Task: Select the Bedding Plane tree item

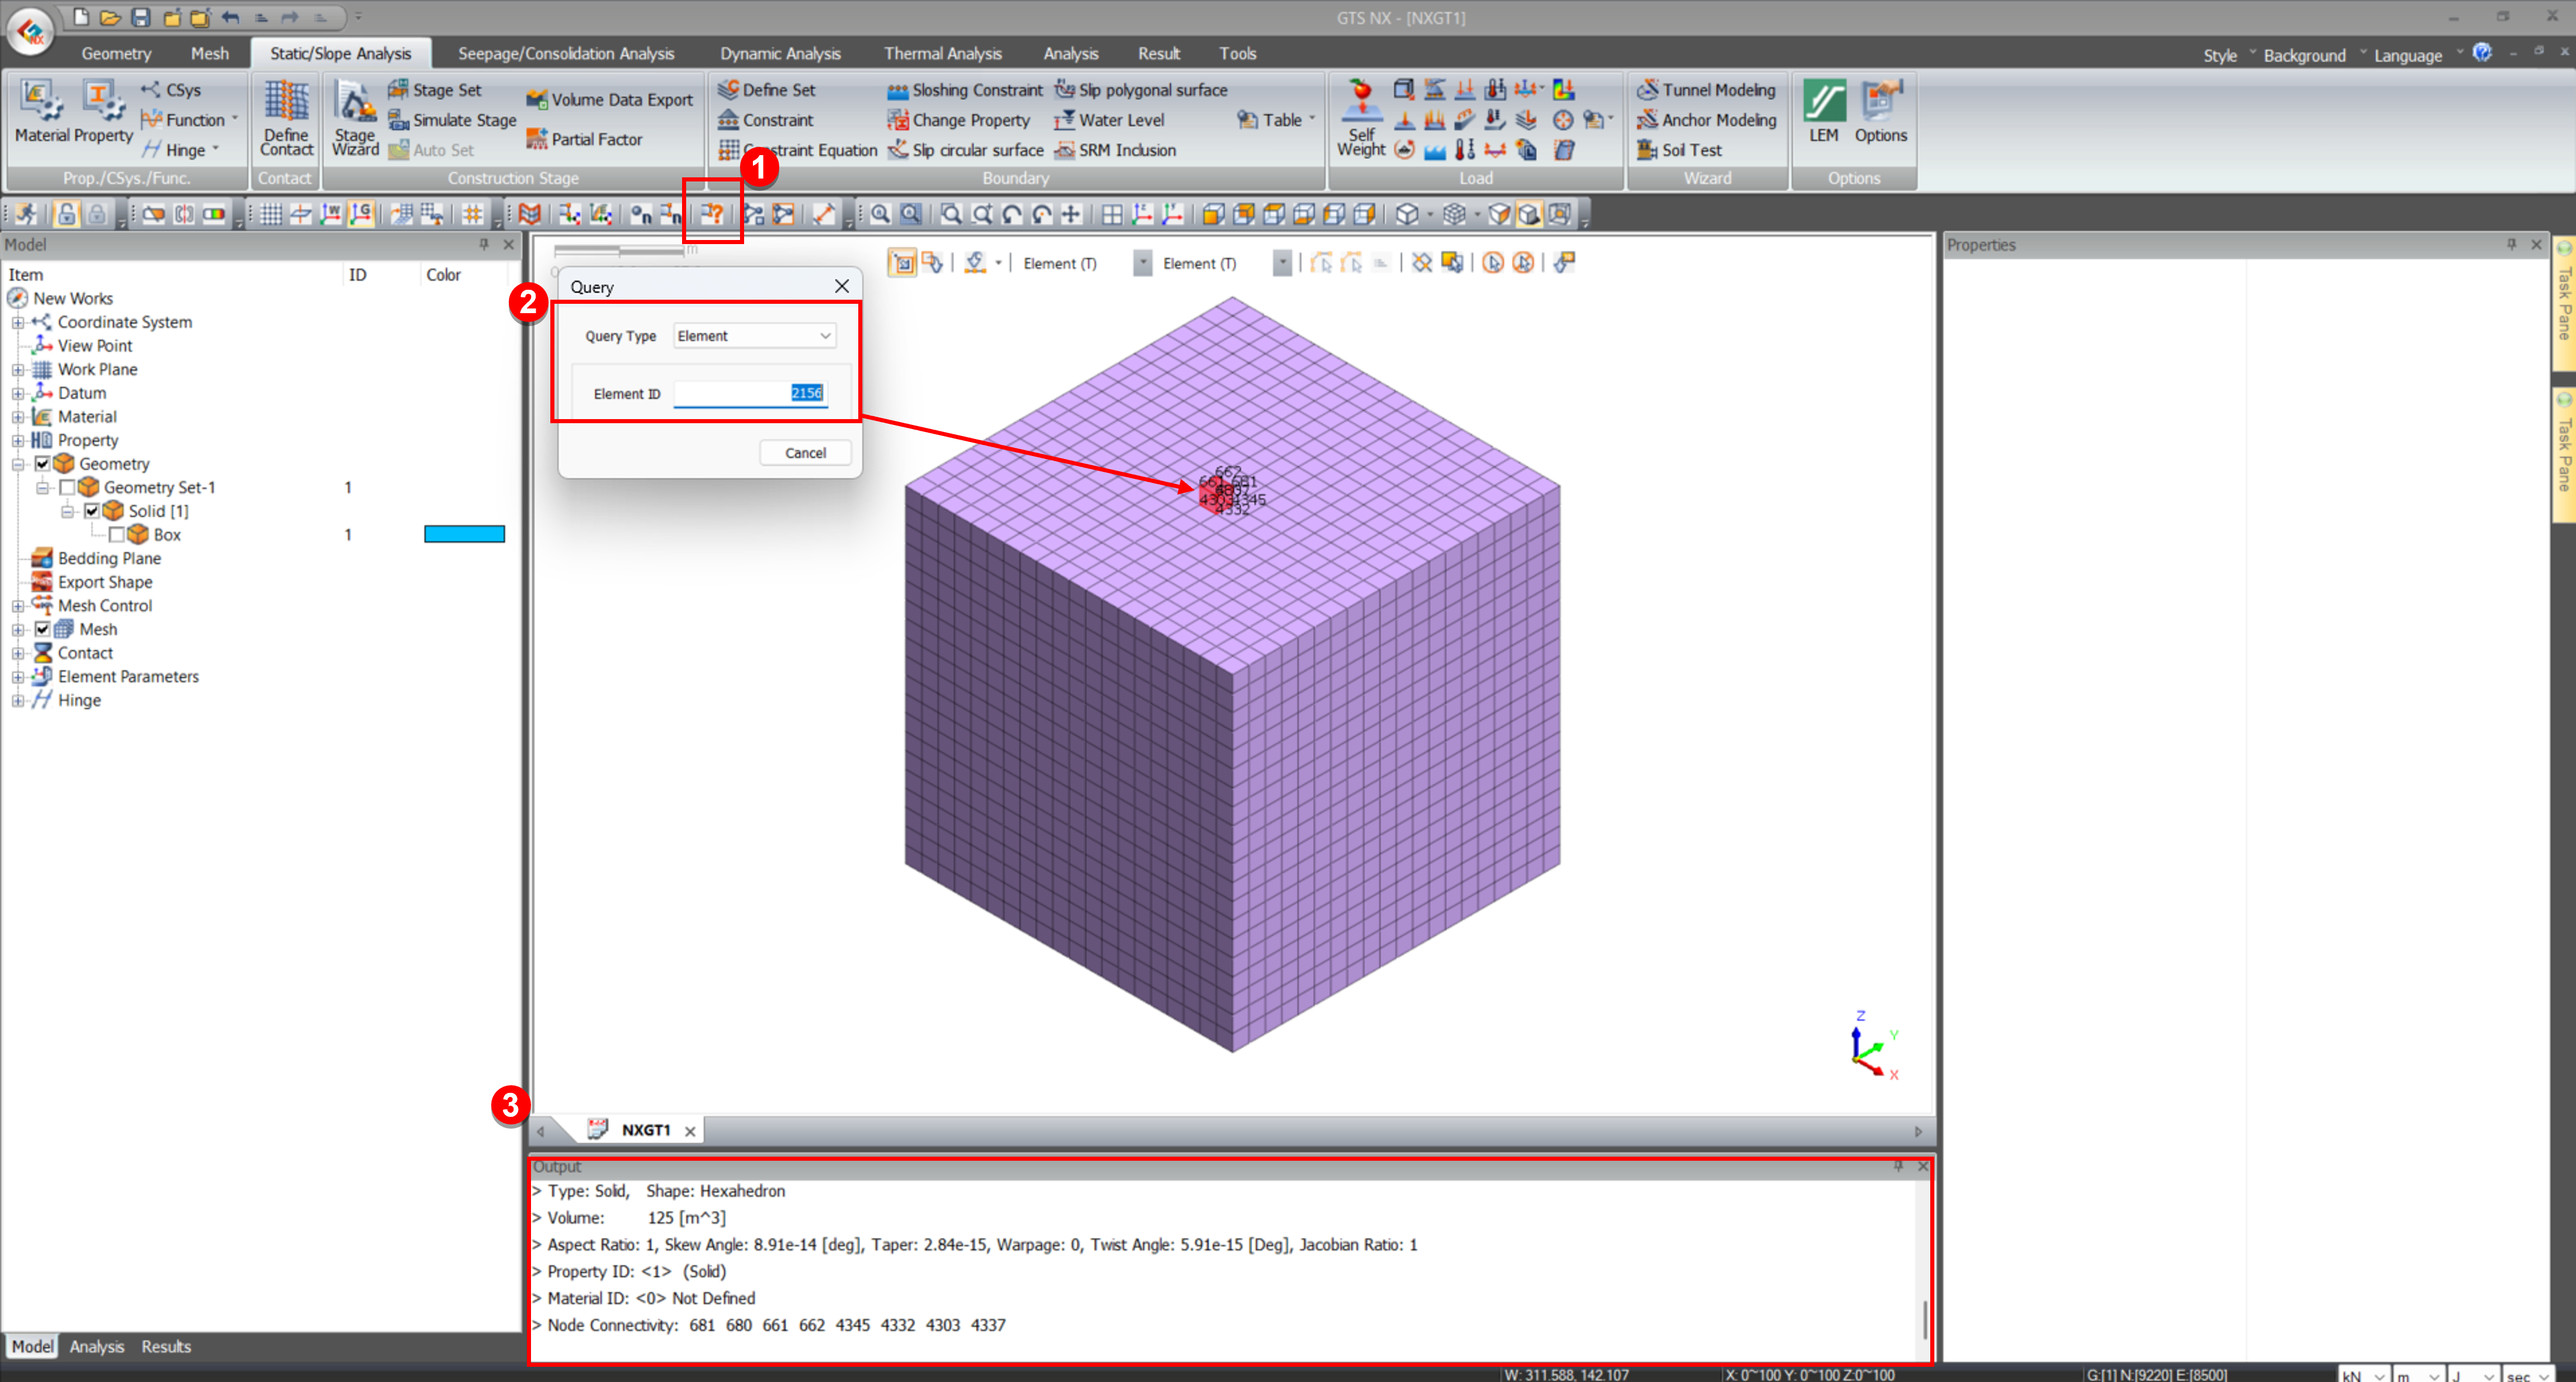Action: 109,559
